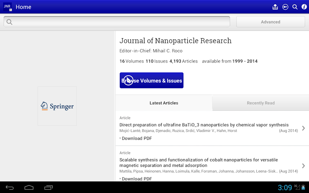Tap Android home navigation button

(29, 188)
